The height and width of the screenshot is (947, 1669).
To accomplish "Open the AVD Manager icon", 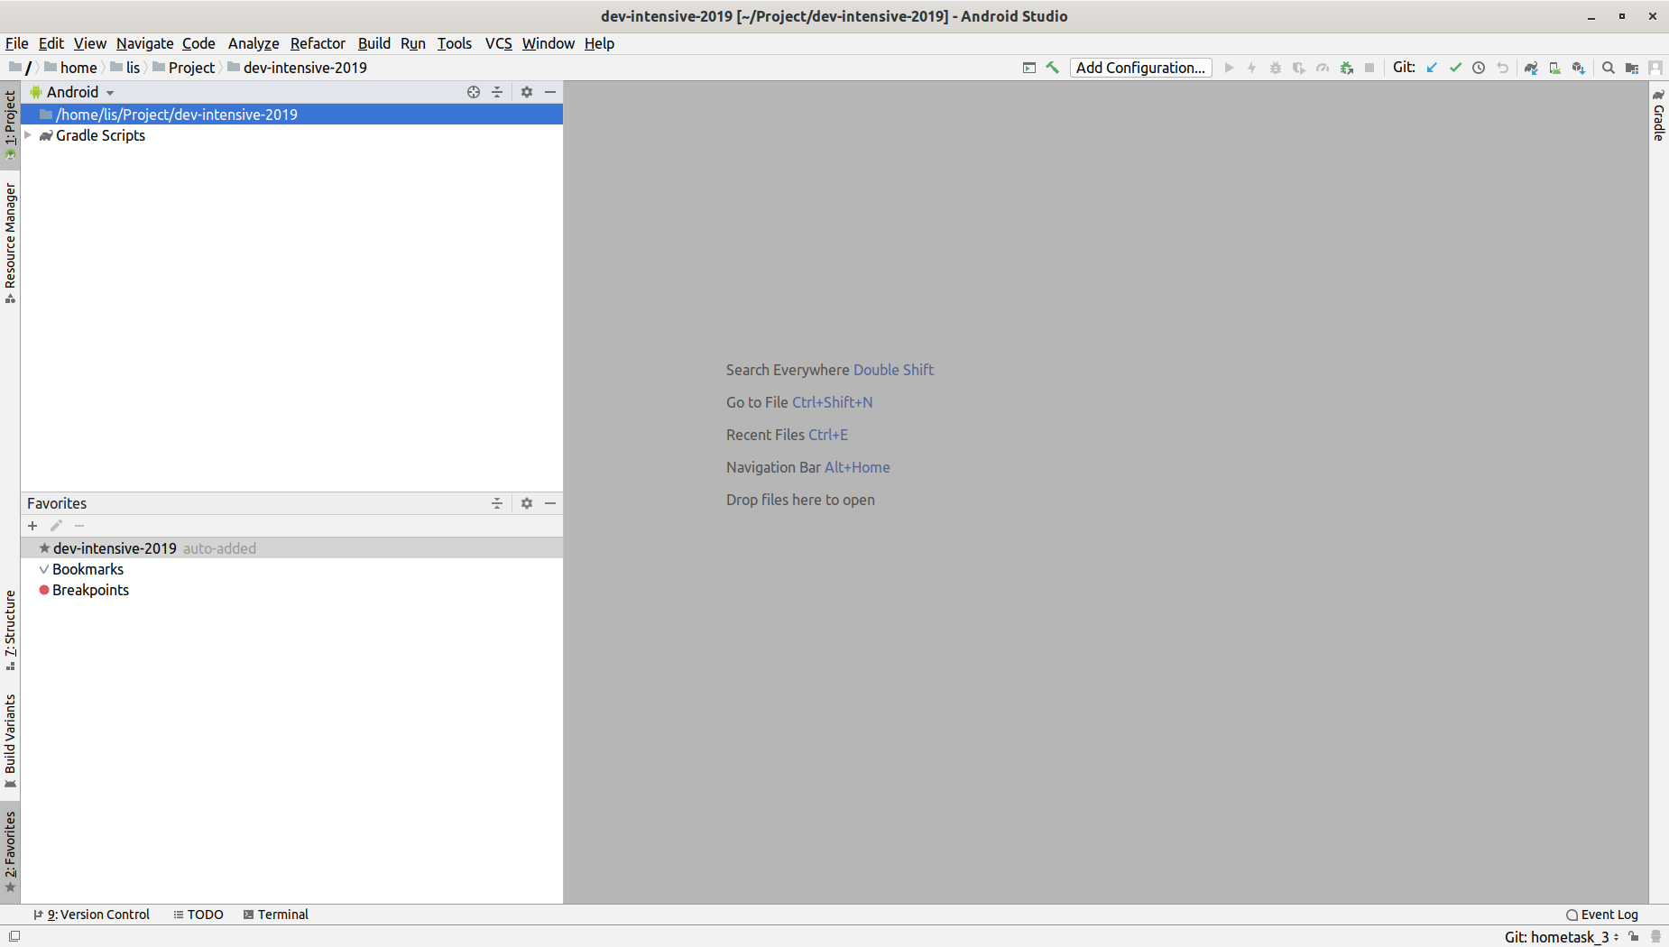I will [x=1554, y=68].
